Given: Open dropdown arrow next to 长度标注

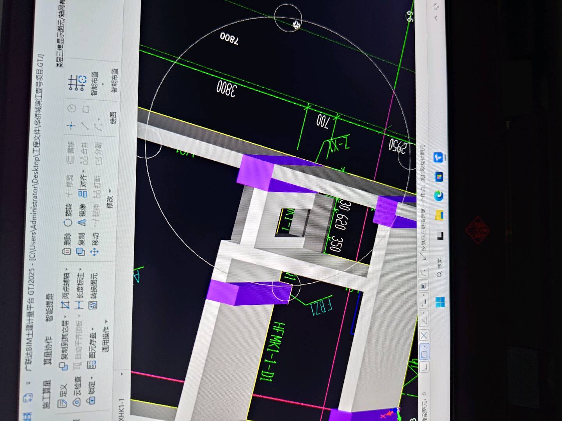Looking at the screenshot, I should (x=80, y=269).
